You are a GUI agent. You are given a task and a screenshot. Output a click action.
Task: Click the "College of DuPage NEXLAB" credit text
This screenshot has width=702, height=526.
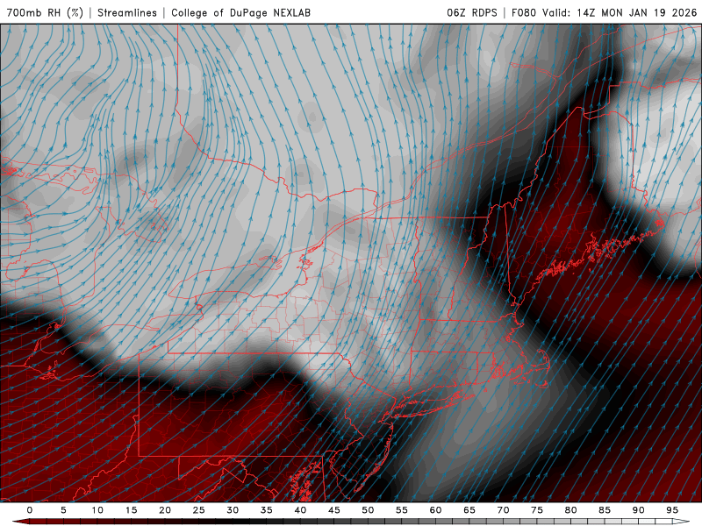click(240, 12)
